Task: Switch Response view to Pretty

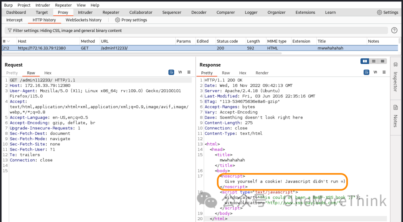Action: coord(207,73)
